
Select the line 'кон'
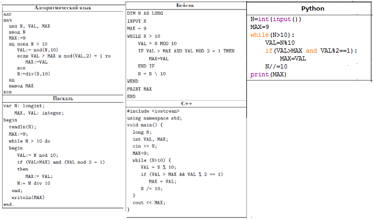(x=7, y=92)
